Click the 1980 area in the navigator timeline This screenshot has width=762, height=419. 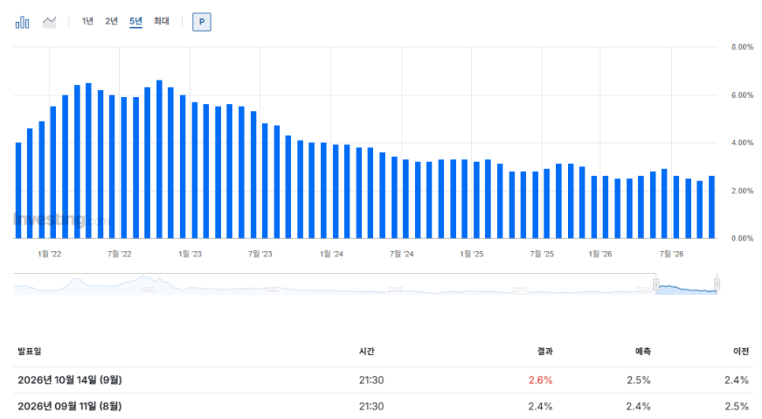pyautogui.click(x=148, y=290)
